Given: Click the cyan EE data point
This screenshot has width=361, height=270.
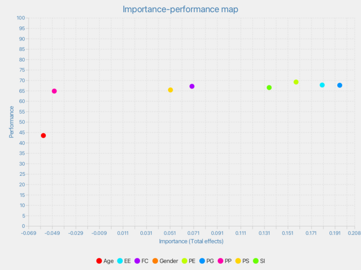Looking at the screenshot, I should (322, 85).
